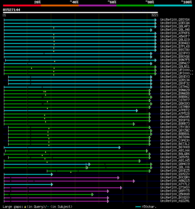
Task: Click the magenta arrowhead ending the UniRef100_Q7SAS0 bar
Action: [x=121, y=188]
